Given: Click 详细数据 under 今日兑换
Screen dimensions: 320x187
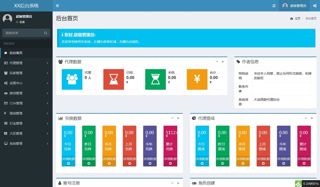Looking at the screenshot, I should (x=68, y=159).
